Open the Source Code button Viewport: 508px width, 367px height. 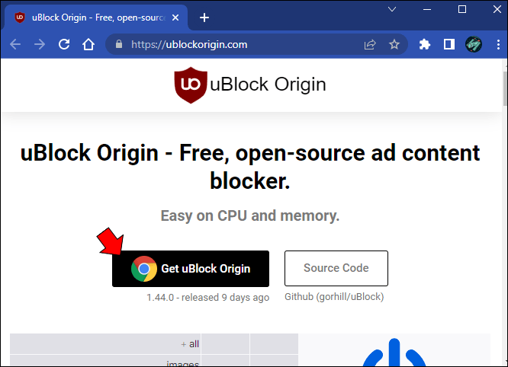tap(336, 268)
